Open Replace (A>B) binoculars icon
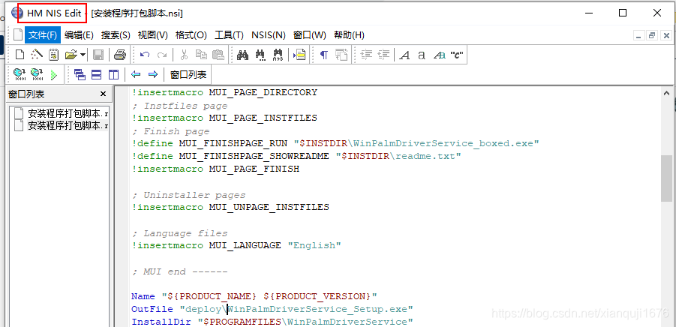The width and height of the screenshot is (676, 327). pos(278,55)
